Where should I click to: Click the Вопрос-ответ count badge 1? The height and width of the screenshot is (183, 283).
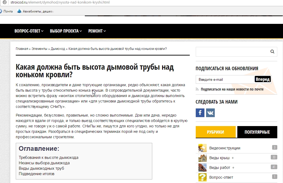(x=275, y=176)
